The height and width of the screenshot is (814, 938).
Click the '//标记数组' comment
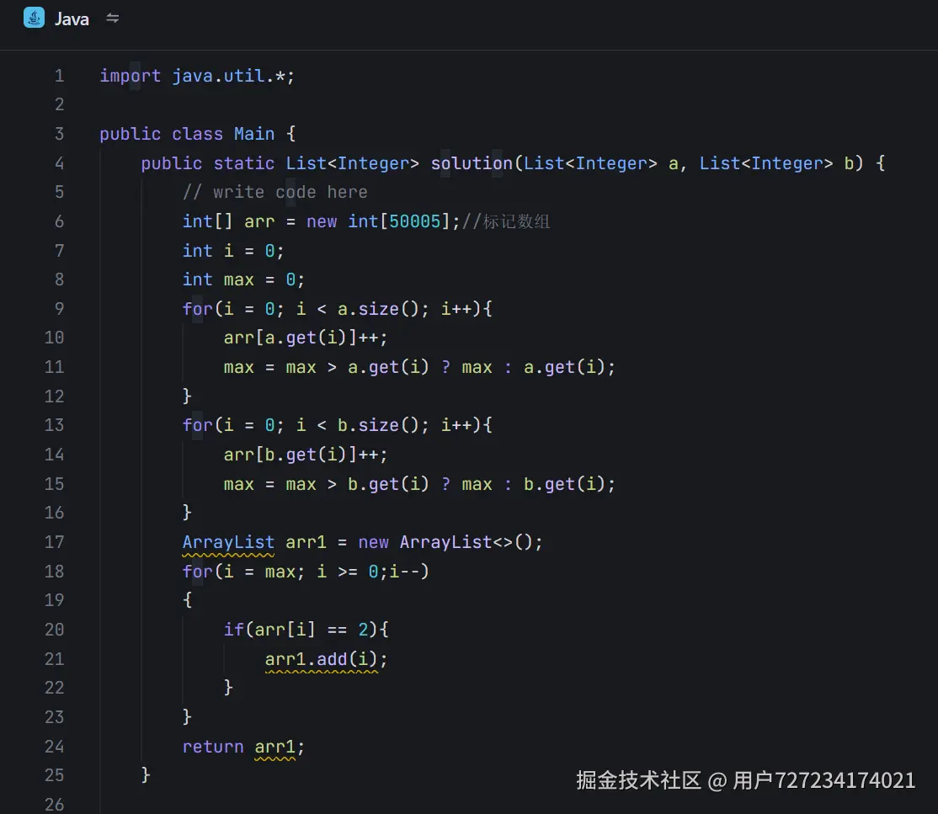point(506,222)
